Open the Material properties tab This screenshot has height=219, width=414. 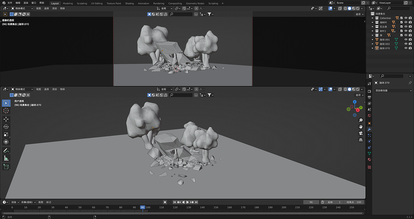(369, 159)
